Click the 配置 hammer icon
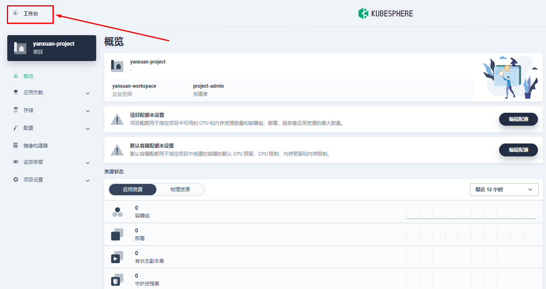Image resolution: width=546 pixels, height=289 pixels. 16,128
